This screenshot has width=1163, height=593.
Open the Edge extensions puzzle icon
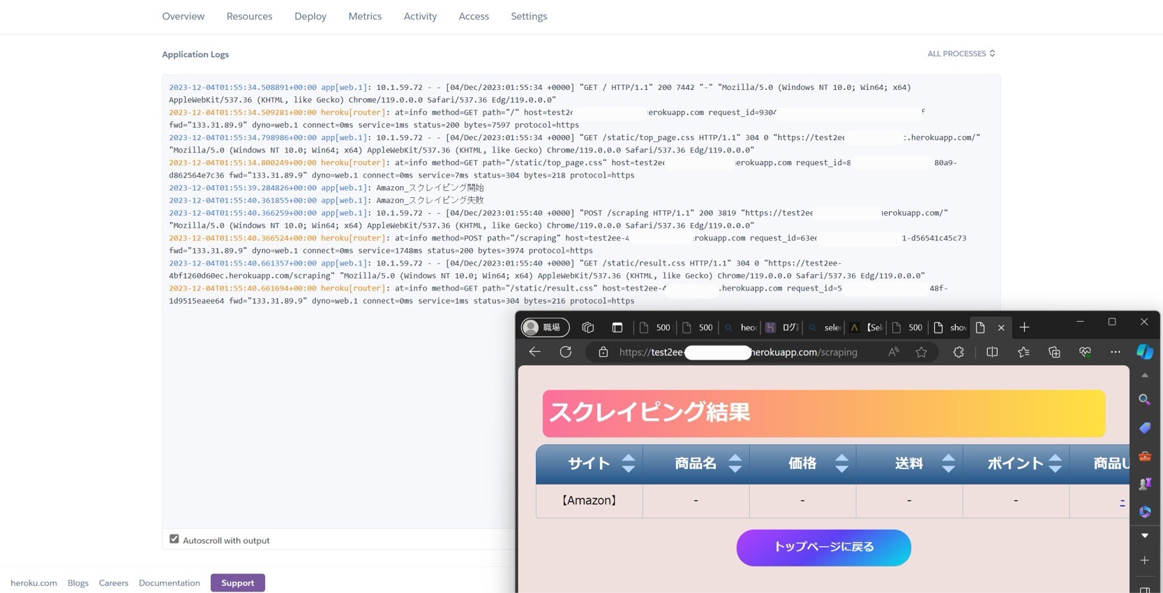(959, 352)
